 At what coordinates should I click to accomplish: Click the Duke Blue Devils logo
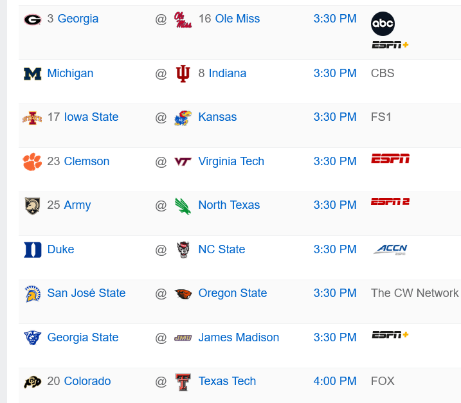coord(32,249)
